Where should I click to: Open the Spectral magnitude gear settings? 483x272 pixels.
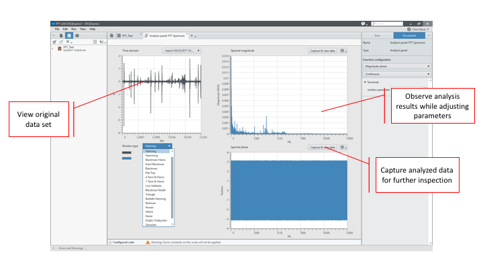tap(343, 50)
